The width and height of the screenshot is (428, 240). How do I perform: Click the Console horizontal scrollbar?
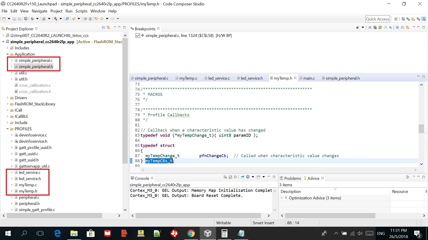pyautogui.click(x=198, y=215)
